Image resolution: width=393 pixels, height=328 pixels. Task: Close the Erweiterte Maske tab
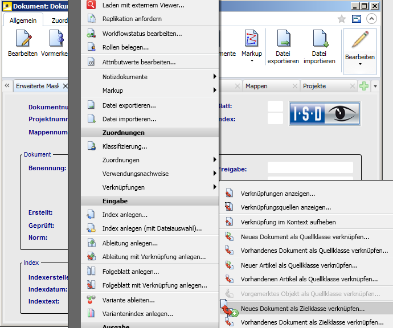pyautogui.click(x=65, y=86)
